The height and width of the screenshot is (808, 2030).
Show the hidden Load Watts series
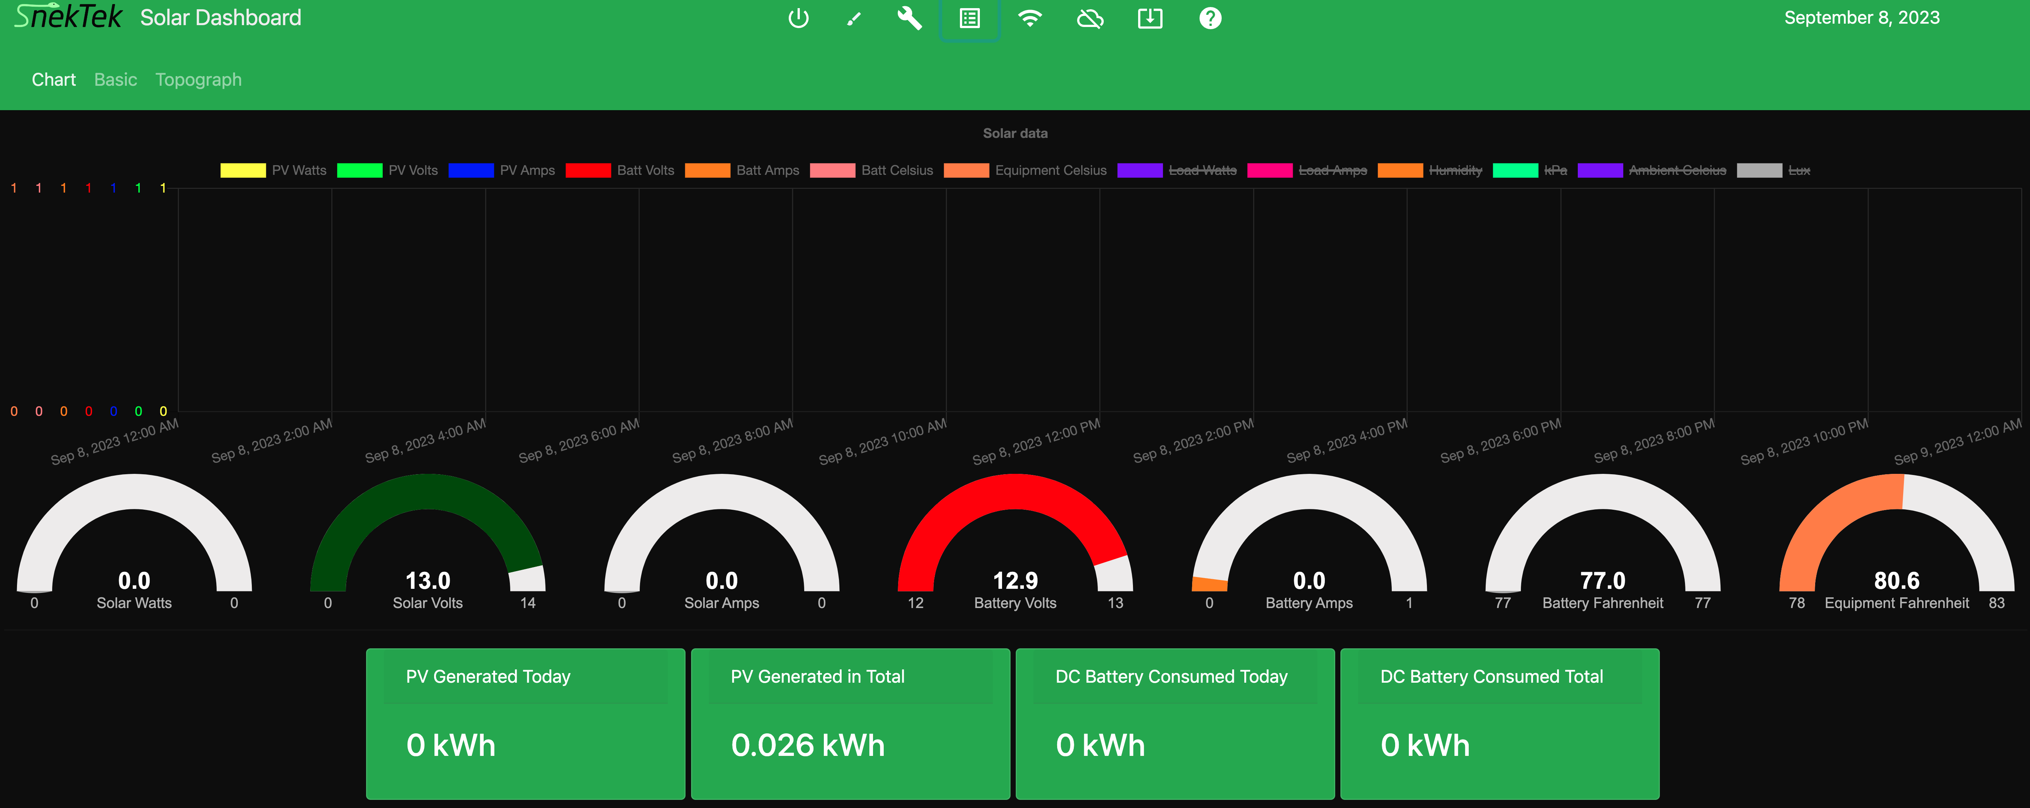[x=1202, y=170]
